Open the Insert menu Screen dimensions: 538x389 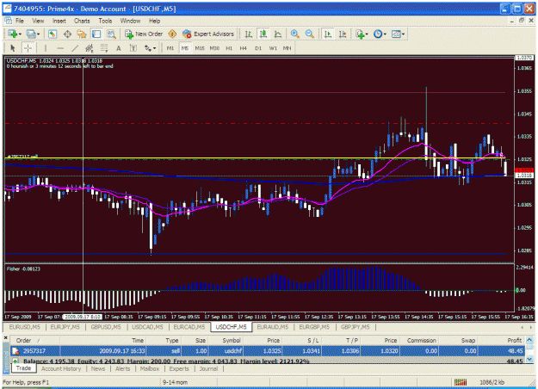[x=59, y=21]
